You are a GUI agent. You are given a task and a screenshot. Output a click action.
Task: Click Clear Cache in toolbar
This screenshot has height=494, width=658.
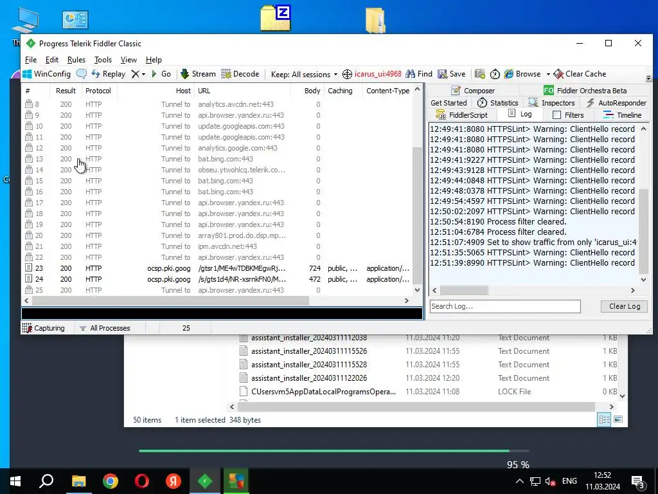tap(580, 74)
